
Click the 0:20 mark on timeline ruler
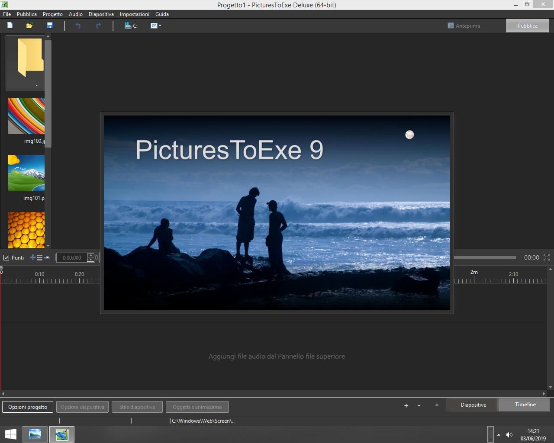coord(79,274)
